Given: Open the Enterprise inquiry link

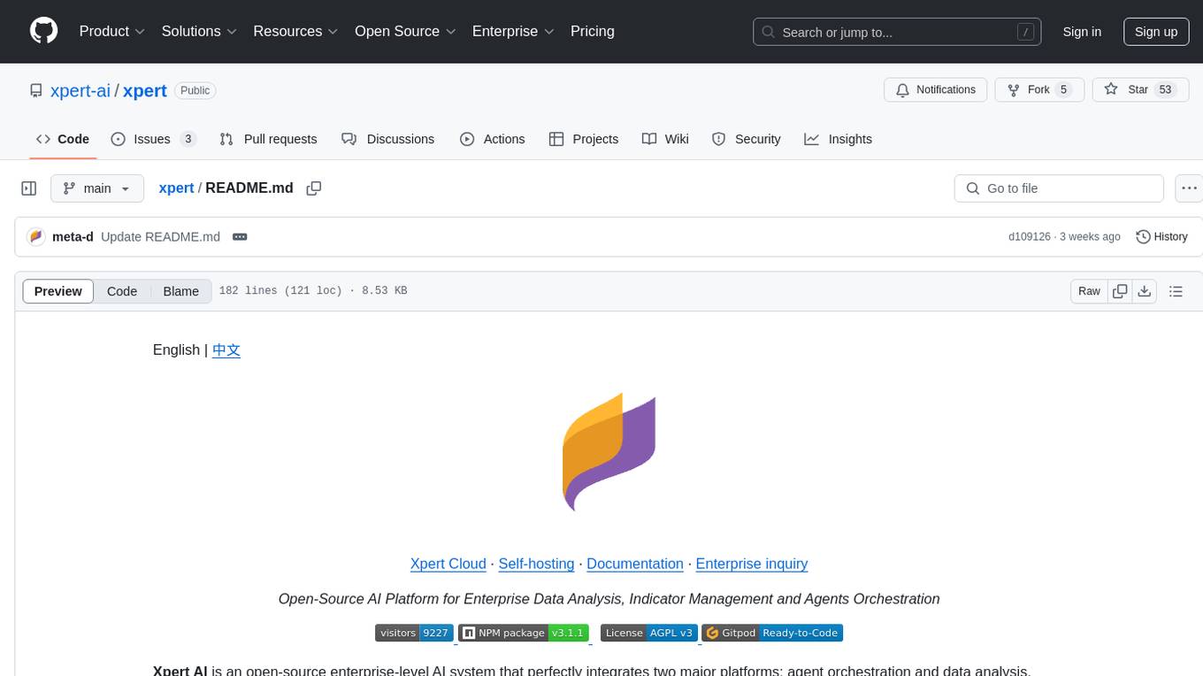Looking at the screenshot, I should 752,564.
